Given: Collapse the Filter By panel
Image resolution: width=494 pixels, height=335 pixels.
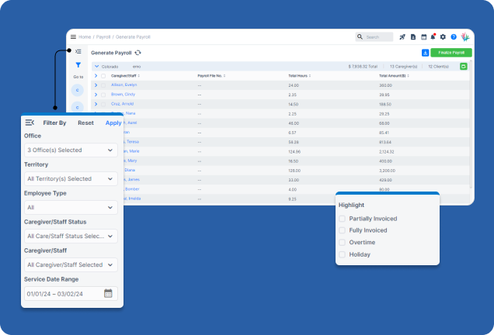Looking at the screenshot, I should click(x=30, y=123).
